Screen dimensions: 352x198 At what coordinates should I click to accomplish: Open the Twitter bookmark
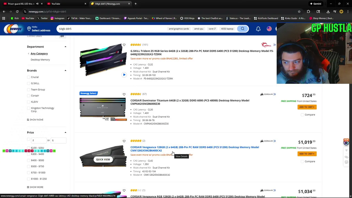pos(42,18)
